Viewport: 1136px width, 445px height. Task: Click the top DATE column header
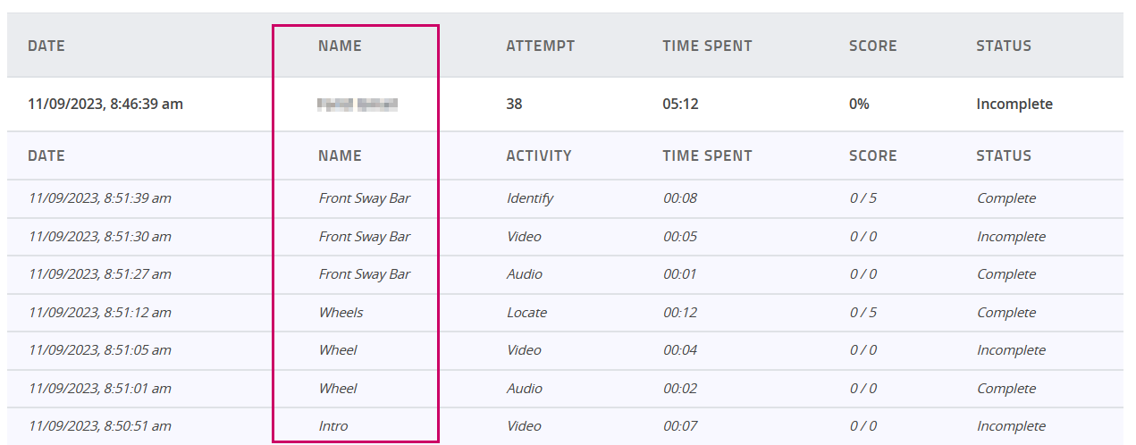(46, 46)
